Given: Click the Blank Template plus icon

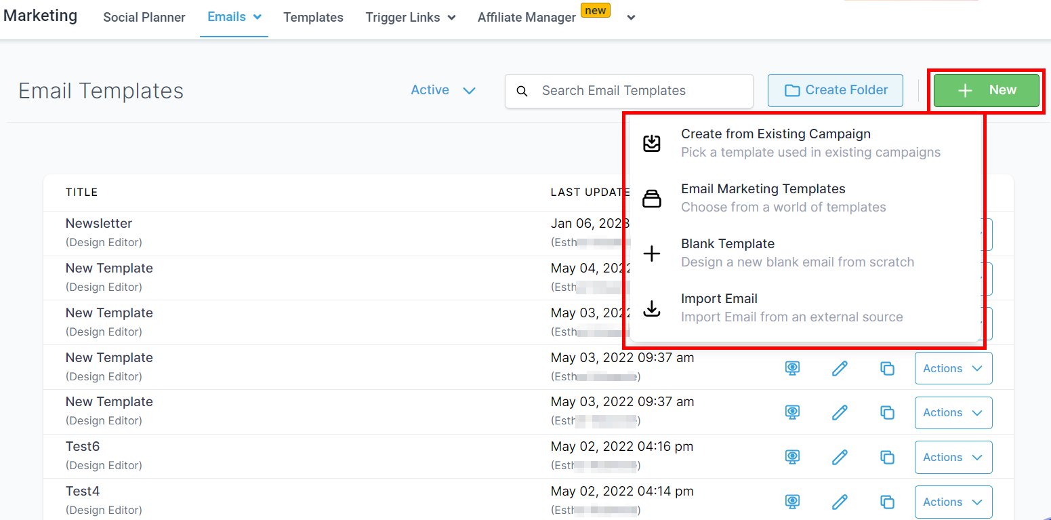Looking at the screenshot, I should click(651, 254).
